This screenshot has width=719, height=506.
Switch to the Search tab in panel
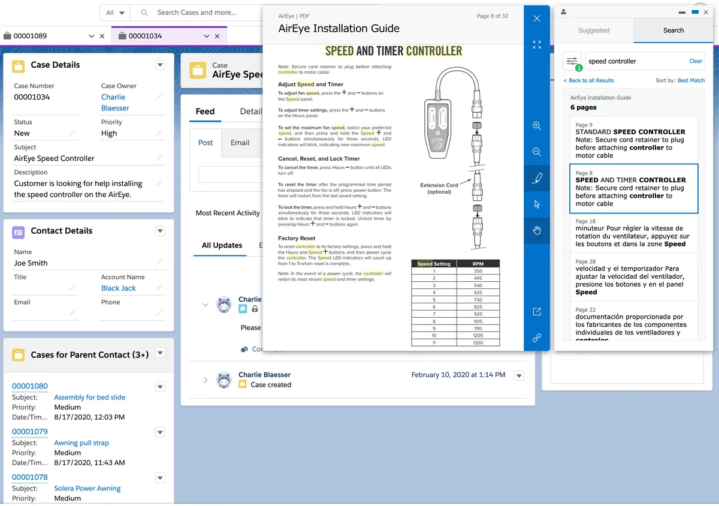pyautogui.click(x=673, y=30)
